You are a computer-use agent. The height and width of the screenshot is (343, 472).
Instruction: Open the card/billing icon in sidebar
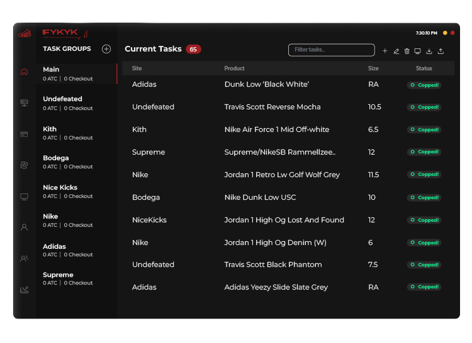pos(25,134)
